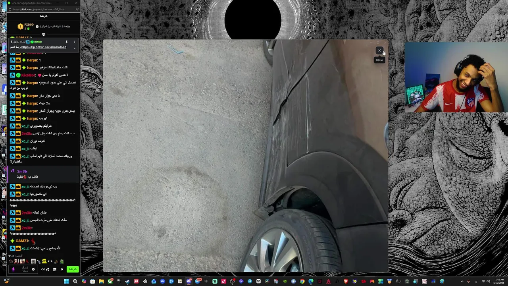Open clock and date flyout
Screen dimensions: 508x286
499,281
